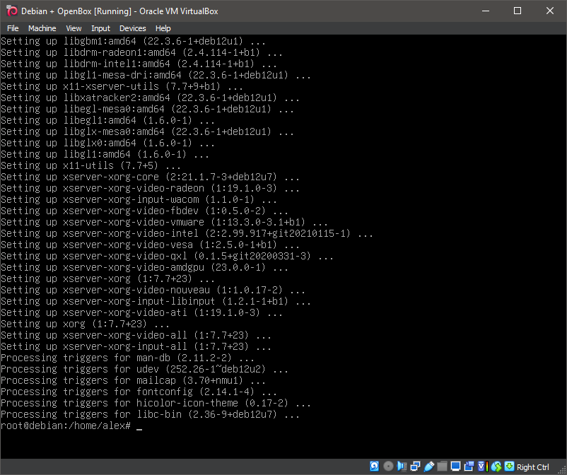Image resolution: width=567 pixels, height=475 pixels.
Task: Click Help in the menu bar
Action: tap(163, 28)
